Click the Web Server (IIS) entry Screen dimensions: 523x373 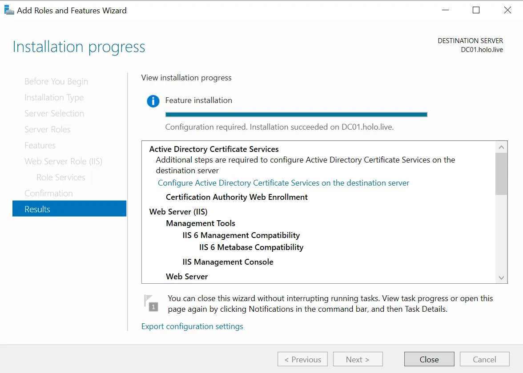pos(178,211)
